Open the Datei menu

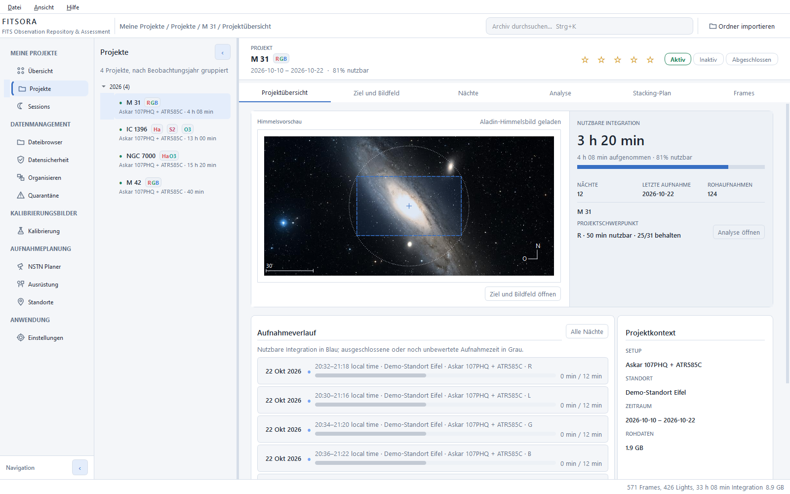[15, 7]
